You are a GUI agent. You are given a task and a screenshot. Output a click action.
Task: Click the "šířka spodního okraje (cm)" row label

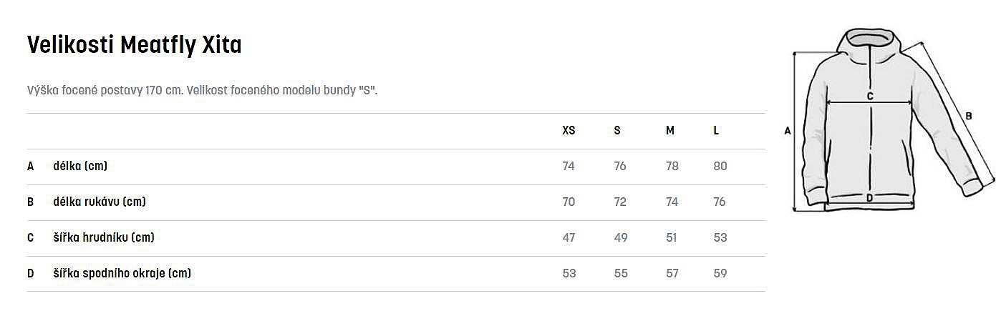(x=122, y=274)
